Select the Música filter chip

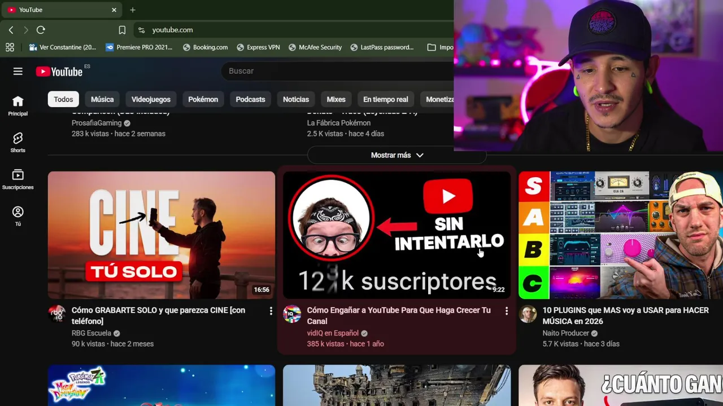pyautogui.click(x=102, y=99)
